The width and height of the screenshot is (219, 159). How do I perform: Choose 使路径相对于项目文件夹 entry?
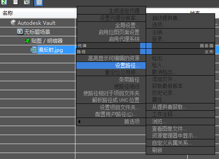click(x=111, y=93)
